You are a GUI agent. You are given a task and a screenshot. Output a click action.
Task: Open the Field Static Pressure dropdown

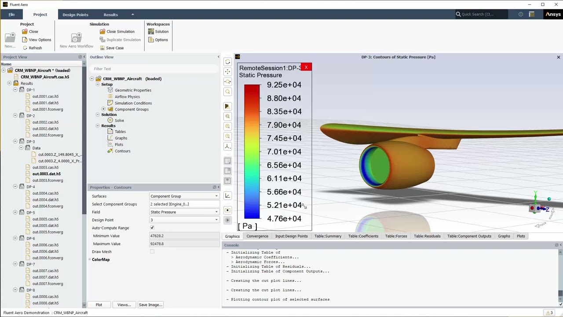point(184,212)
